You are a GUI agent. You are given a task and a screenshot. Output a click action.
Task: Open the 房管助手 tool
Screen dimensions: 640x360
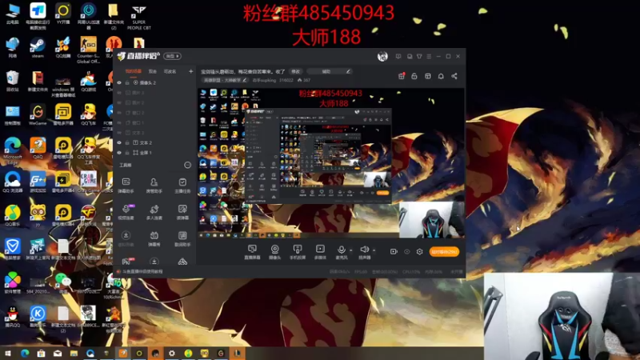tap(154, 186)
